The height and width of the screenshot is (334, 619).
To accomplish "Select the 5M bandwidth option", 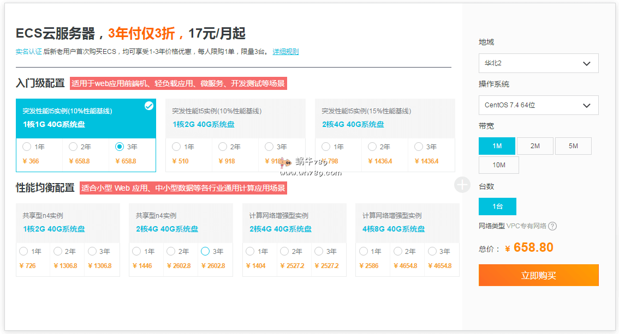I will (x=573, y=146).
